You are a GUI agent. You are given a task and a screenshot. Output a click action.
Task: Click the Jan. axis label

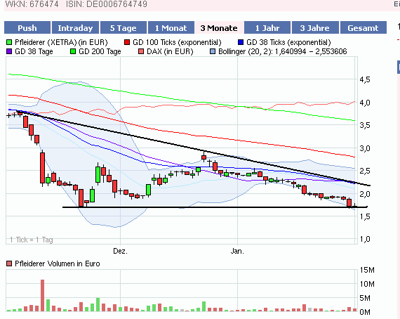pyautogui.click(x=237, y=252)
